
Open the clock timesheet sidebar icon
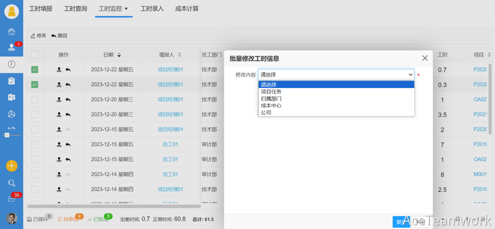click(x=12, y=64)
